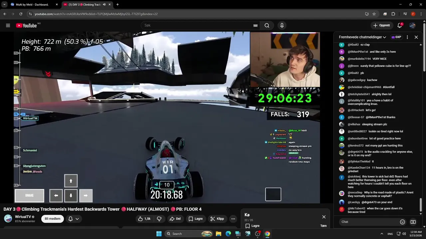Like the video showing 1,5k

tap(144, 219)
